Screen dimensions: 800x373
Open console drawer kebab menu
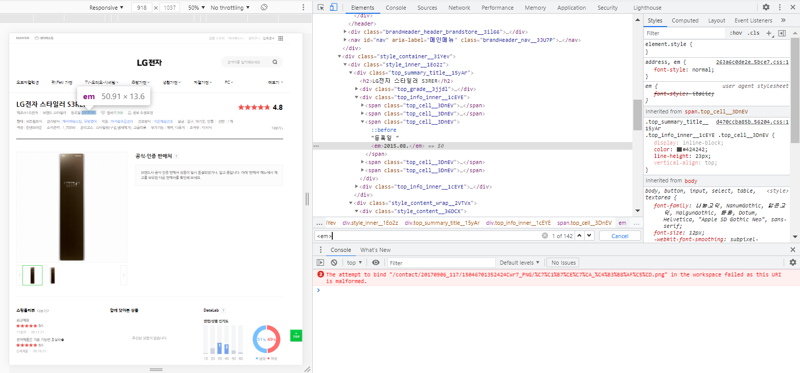click(321, 250)
